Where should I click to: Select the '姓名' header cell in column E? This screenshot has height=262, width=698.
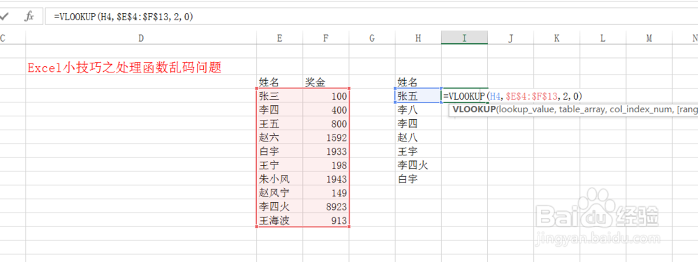point(280,82)
